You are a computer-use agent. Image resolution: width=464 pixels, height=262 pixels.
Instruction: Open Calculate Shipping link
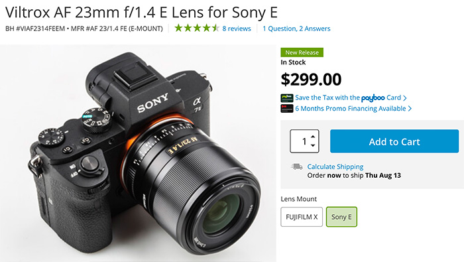pos(335,166)
